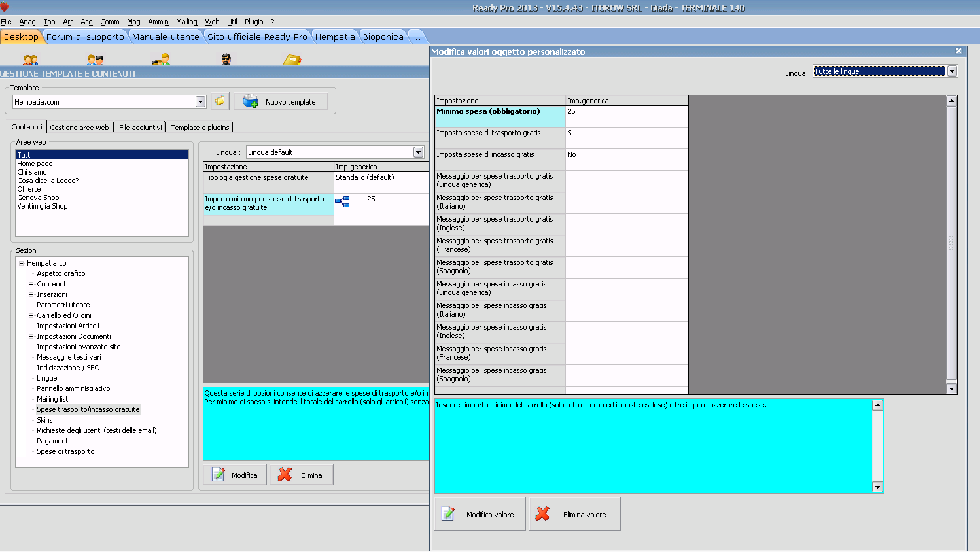This screenshot has width=980, height=552.
Task: Open the Template dropdown showing Hempatia.com
Action: click(x=201, y=102)
